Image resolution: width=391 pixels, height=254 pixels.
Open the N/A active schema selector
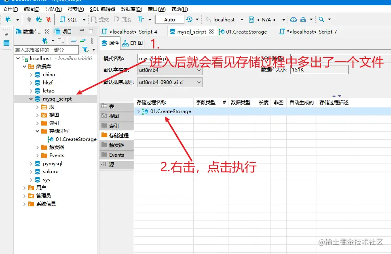click(266, 19)
